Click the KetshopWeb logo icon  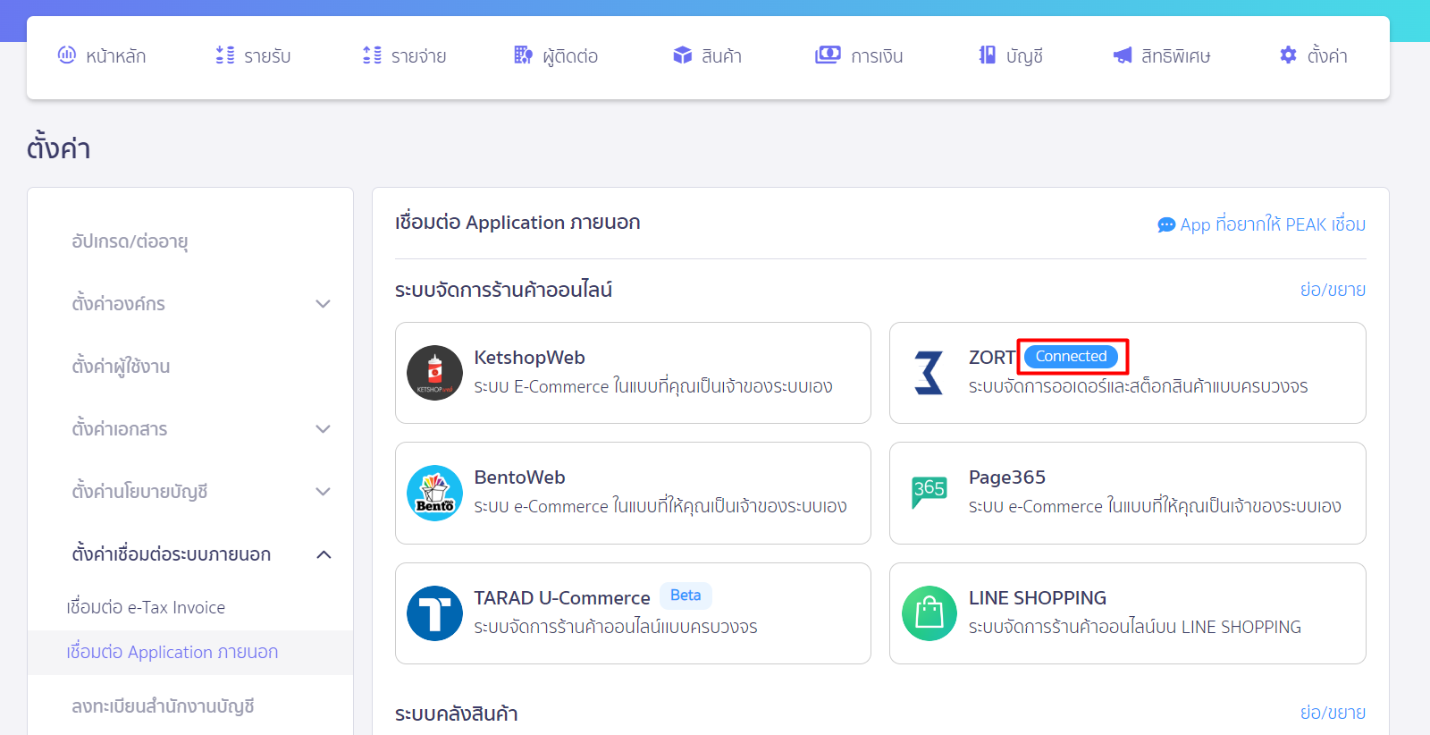click(x=434, y=373)
